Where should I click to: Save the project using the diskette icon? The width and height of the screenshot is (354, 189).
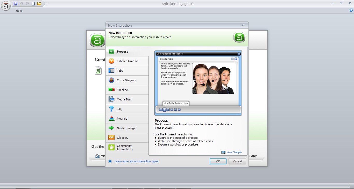pos(15,3)
